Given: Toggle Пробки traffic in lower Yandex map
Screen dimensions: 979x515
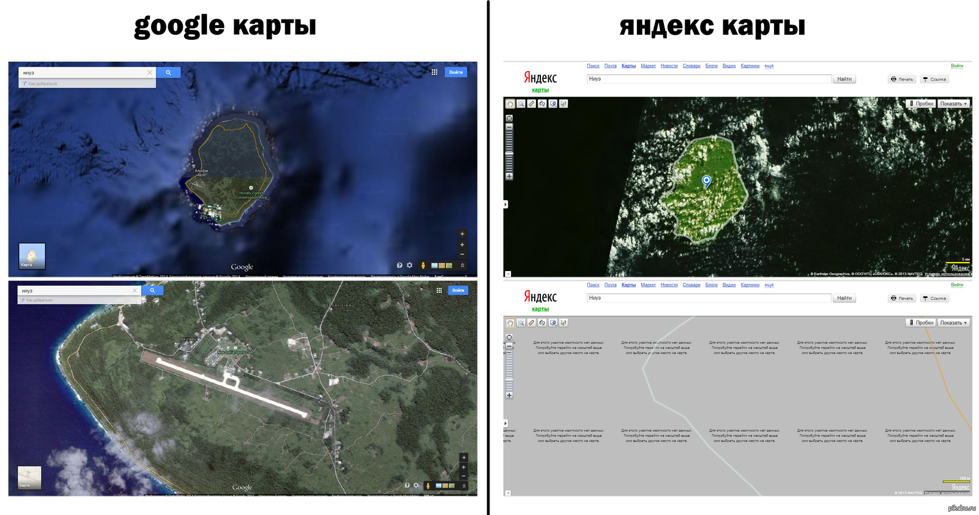Looking at the screenshot, I should click(921, 323).
